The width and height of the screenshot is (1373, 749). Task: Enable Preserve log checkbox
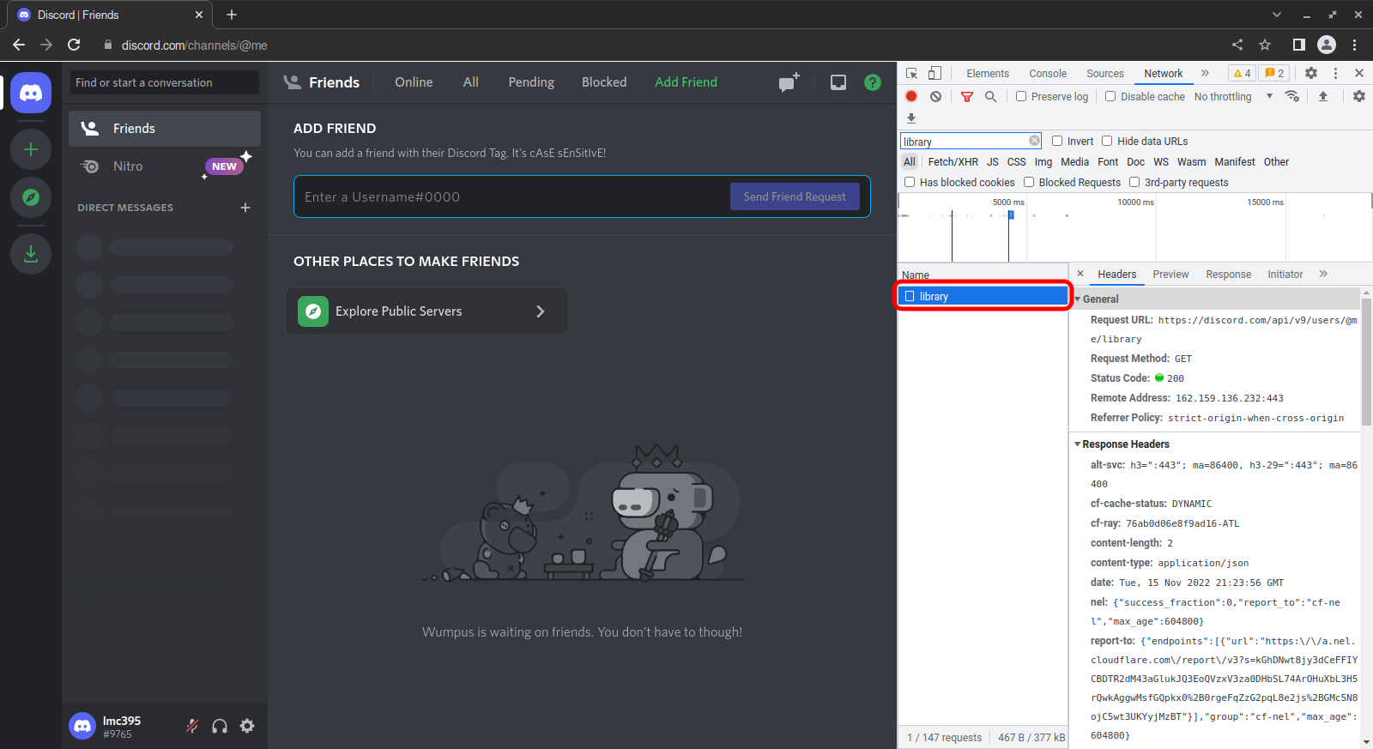coord(1021,96)
